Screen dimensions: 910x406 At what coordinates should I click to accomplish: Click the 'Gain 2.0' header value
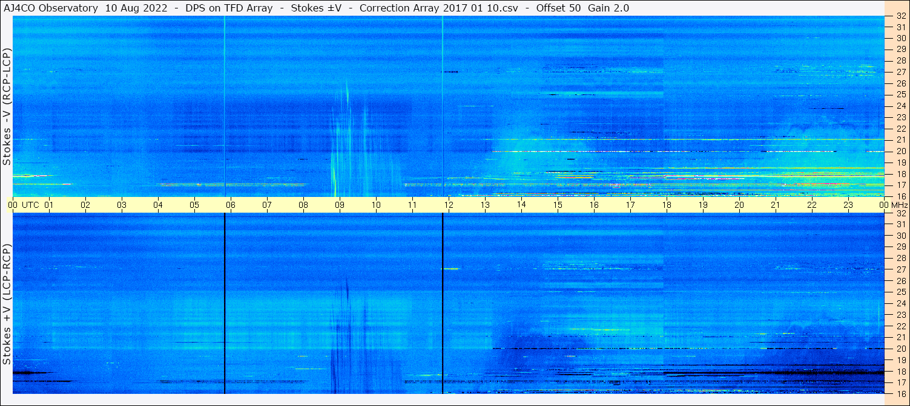click(608, 8)
